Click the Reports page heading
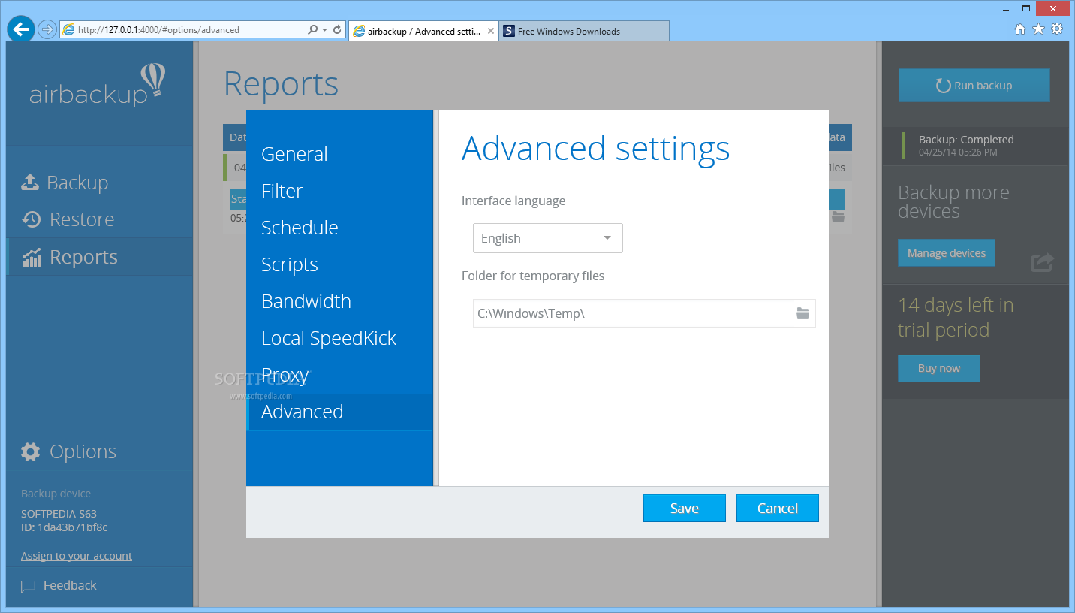The height and width of the screenshot is (613, 1075). (x=282, y=84)
